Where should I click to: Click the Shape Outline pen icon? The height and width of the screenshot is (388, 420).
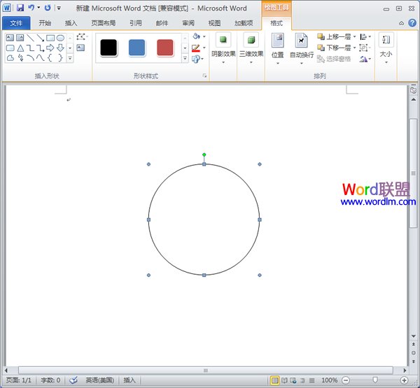click(x=196, y=48)
